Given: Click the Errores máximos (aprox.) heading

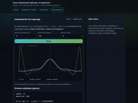Looking at the screenshot, I should (27, 88).
